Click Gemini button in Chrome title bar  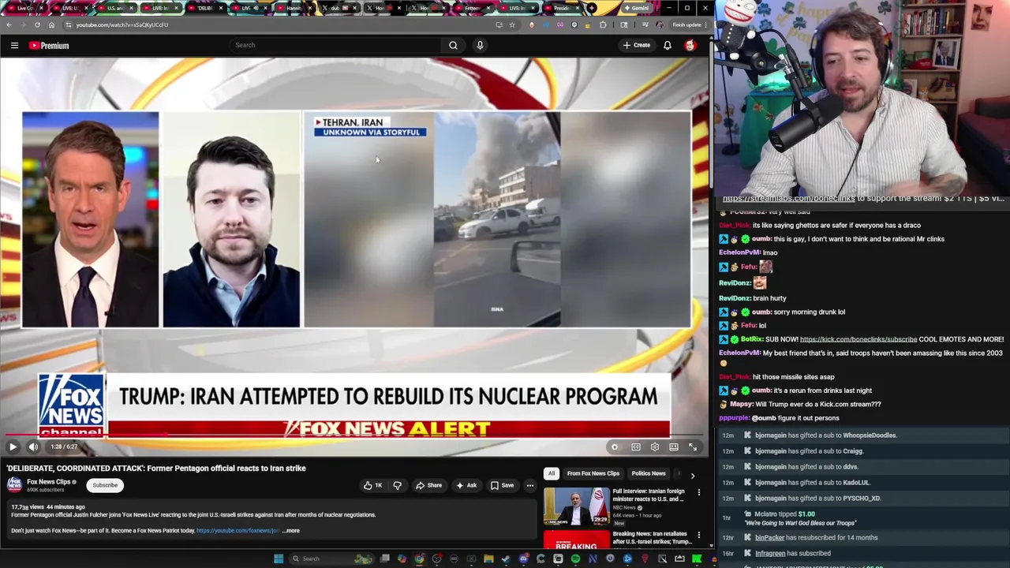(636, 8)
